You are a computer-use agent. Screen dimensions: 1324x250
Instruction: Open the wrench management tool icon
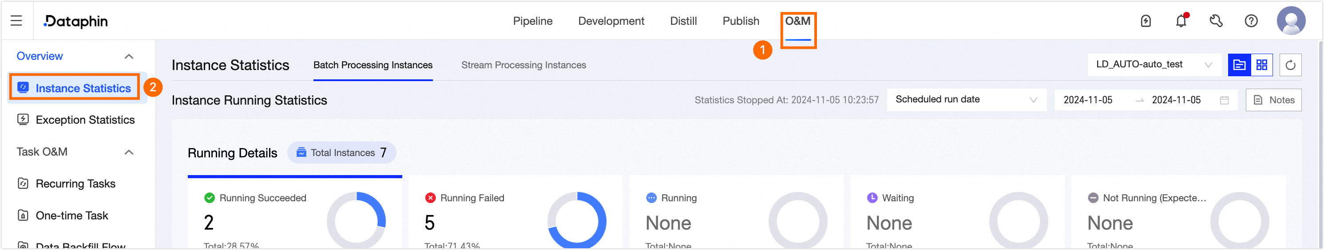pyautogui.click(x=1216, y=21)
